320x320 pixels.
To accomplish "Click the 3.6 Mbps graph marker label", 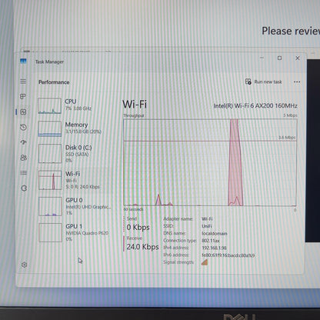I will coord(287,138).
